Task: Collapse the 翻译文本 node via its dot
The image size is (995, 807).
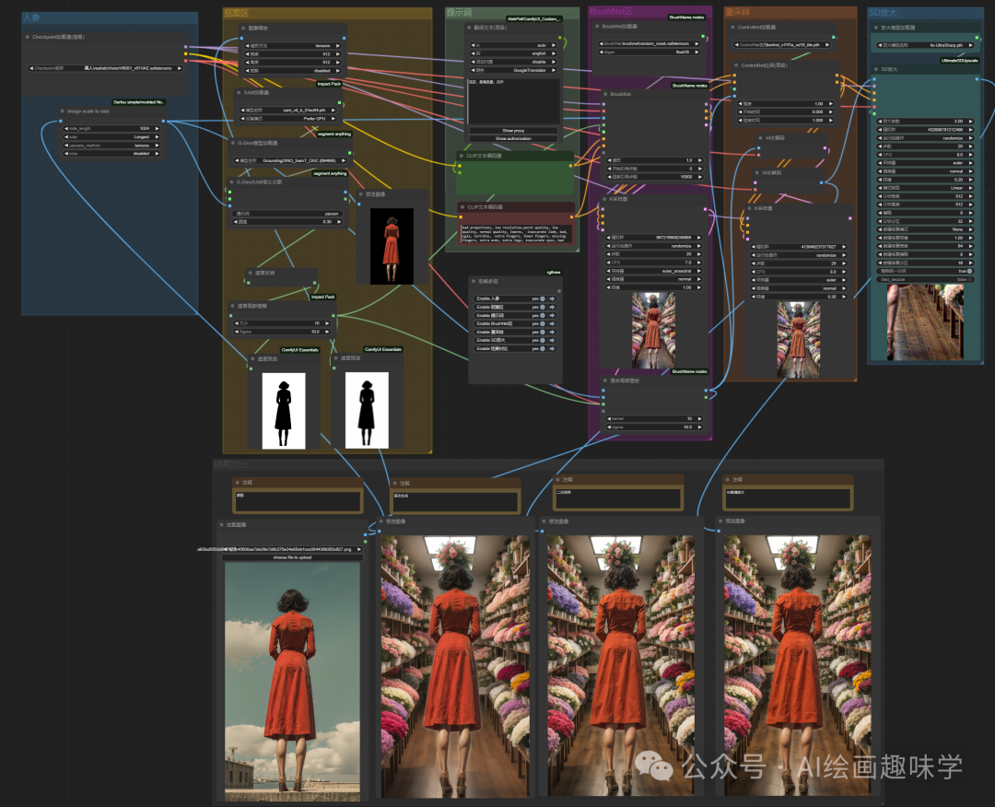Action: pos(468,28)
